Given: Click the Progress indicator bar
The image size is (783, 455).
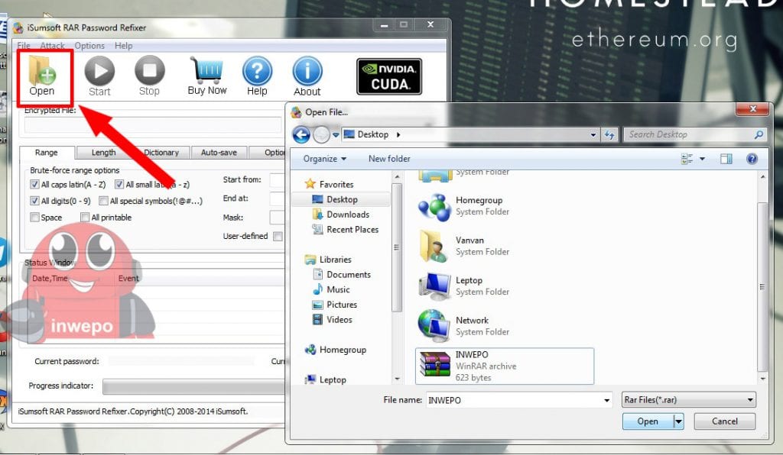Looking at the screenshot, I should point(194,387).
